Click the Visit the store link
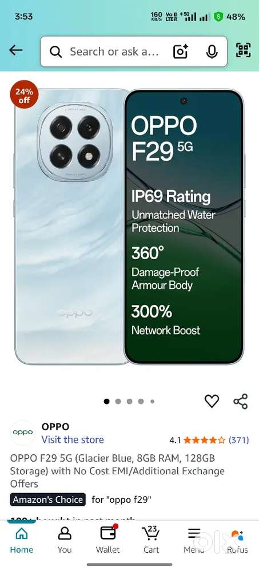 coord(73,440)
